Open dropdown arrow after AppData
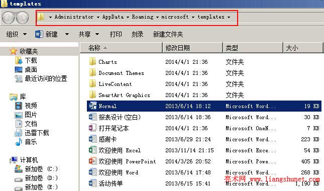The height and width of the screenshot is (191, 324). point(128,17)
